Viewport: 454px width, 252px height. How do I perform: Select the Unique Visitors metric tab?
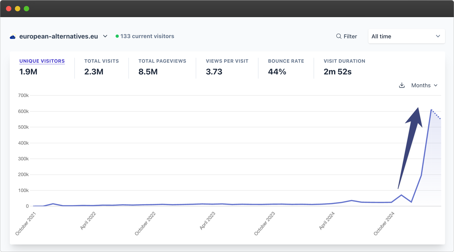42,61
